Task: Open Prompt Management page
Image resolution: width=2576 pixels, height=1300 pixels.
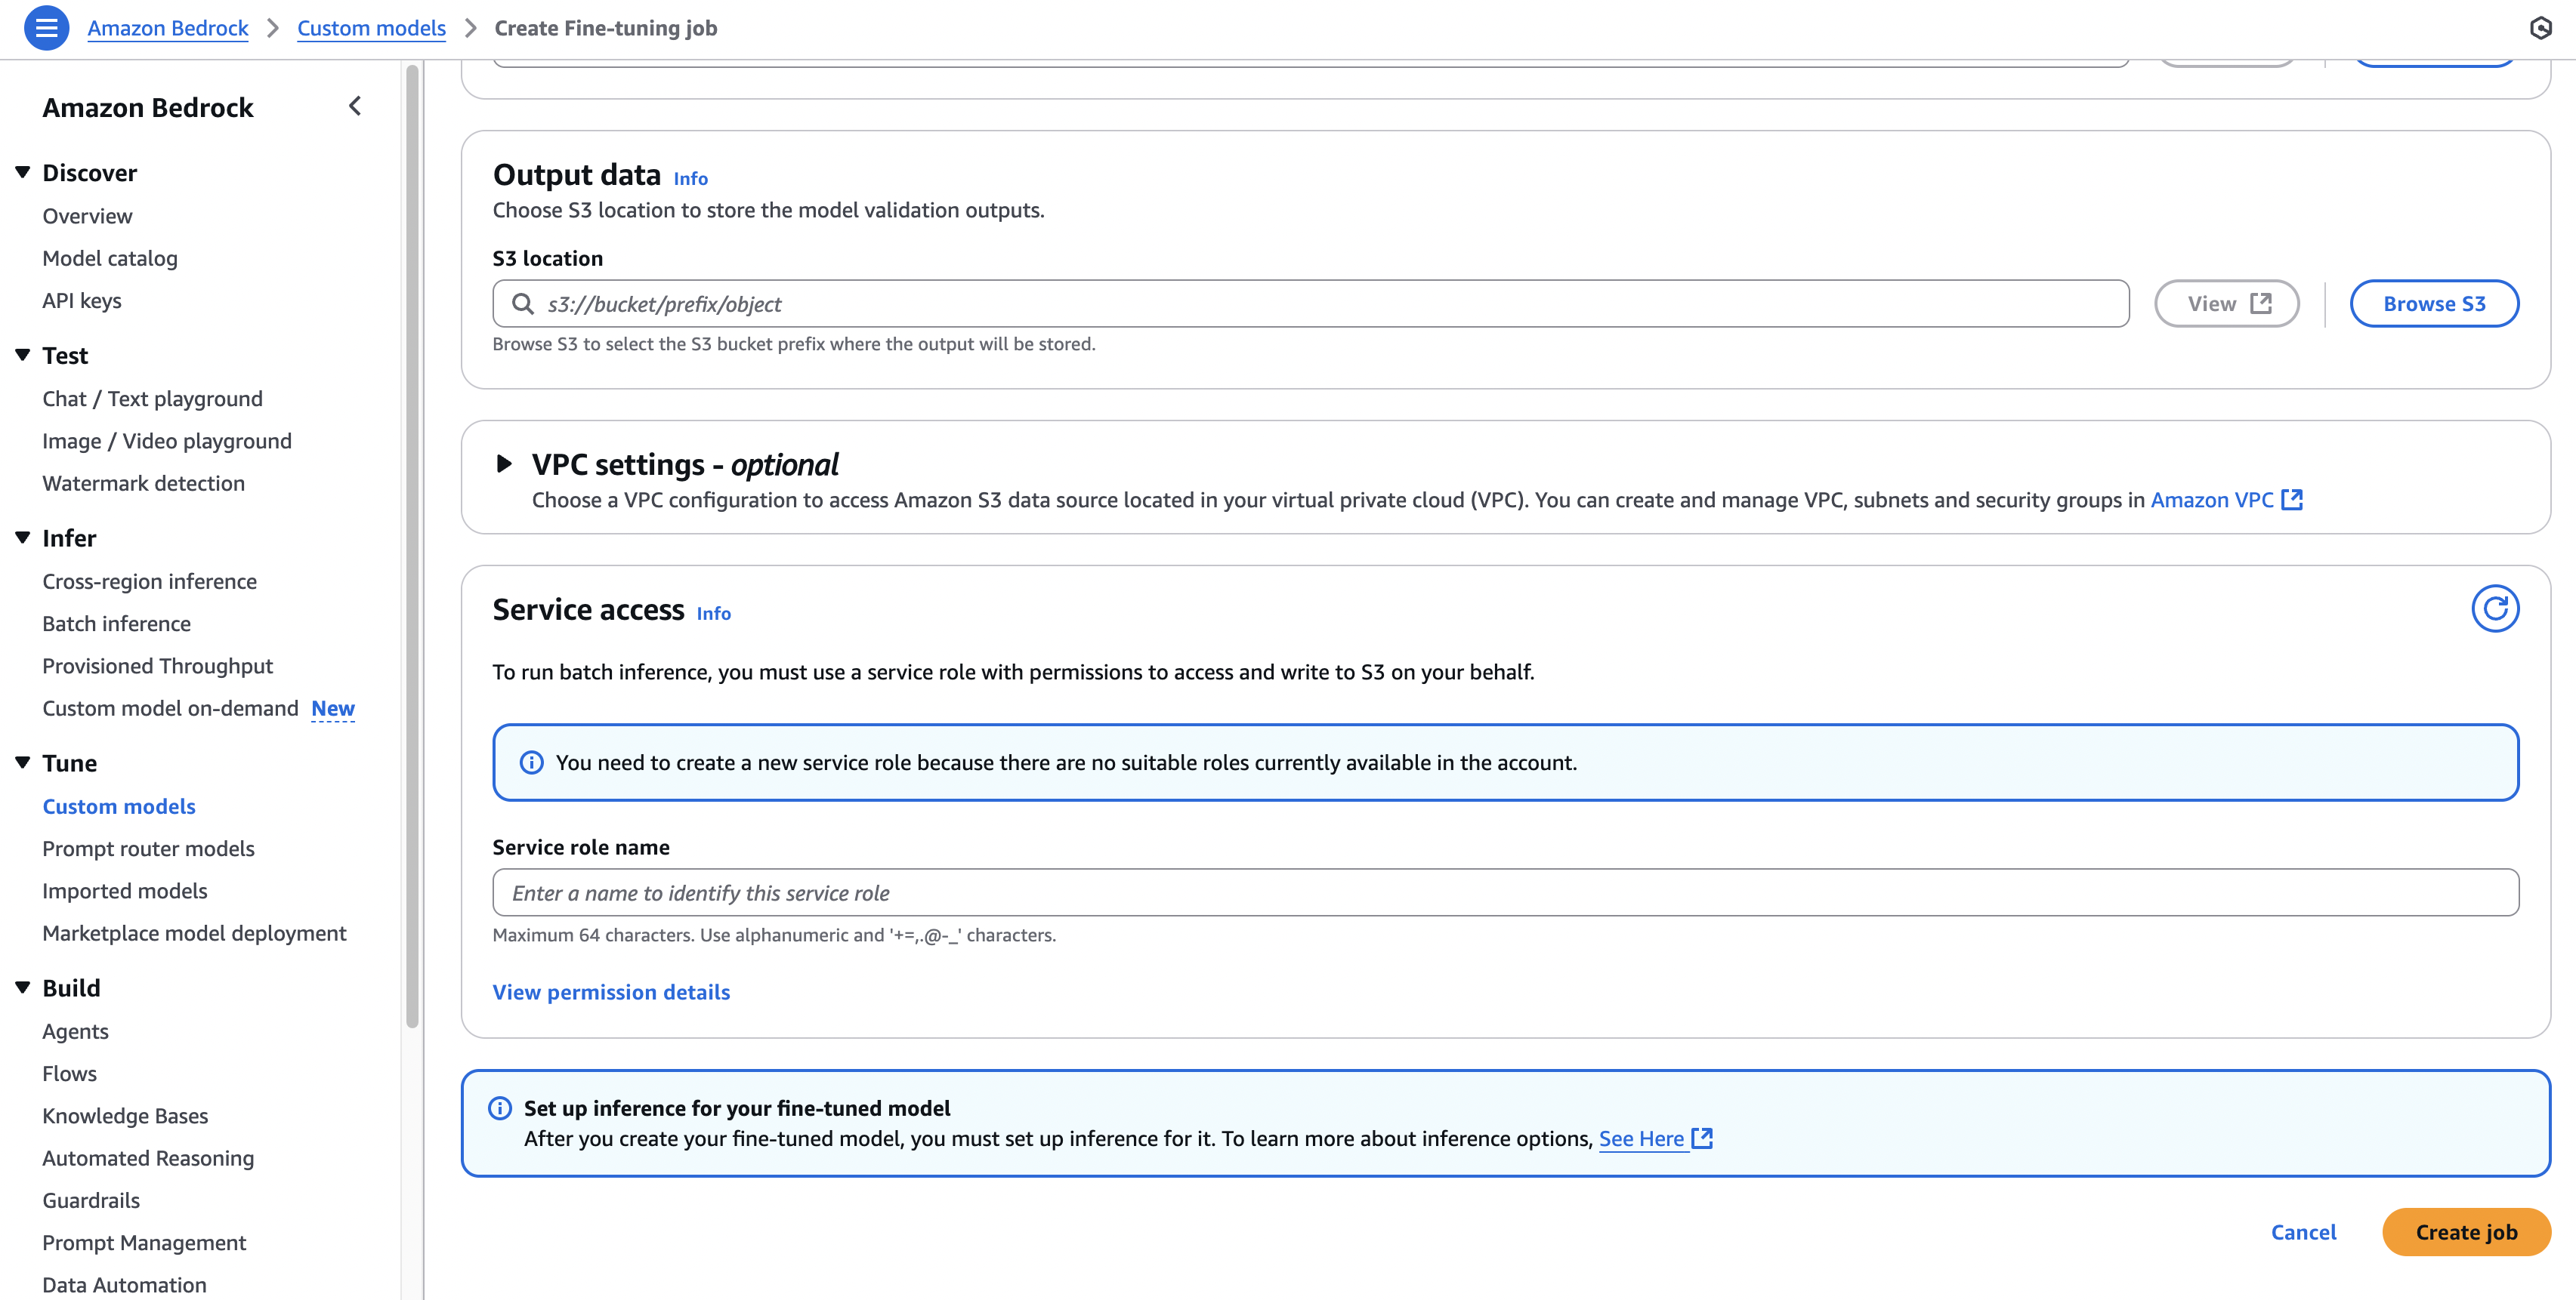Action: (x=144, y=1242)
